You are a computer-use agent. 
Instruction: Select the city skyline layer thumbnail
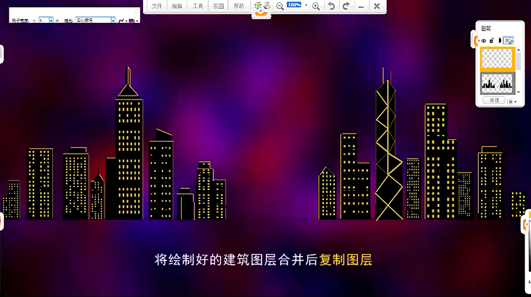click(x=497, y=83)
